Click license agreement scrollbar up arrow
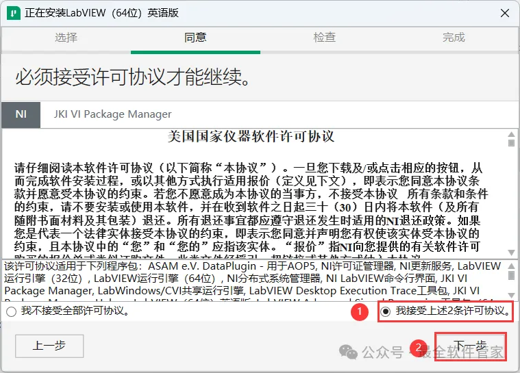 [511, 134]
